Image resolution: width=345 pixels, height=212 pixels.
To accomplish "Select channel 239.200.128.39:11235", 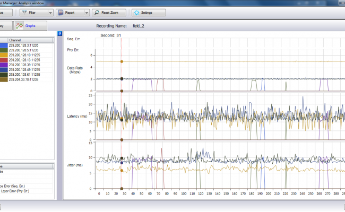I will click(30, 65).
